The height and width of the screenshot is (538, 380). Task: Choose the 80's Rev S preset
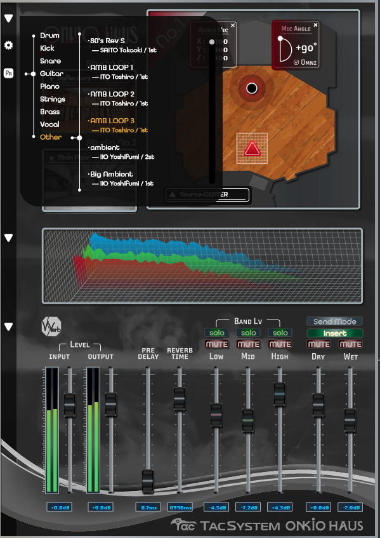[x=122, y=45]
